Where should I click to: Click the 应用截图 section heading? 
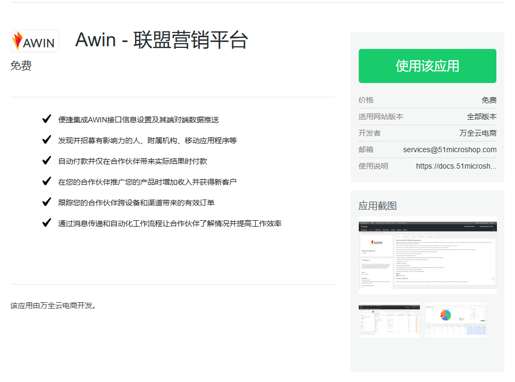pos(377,206)
